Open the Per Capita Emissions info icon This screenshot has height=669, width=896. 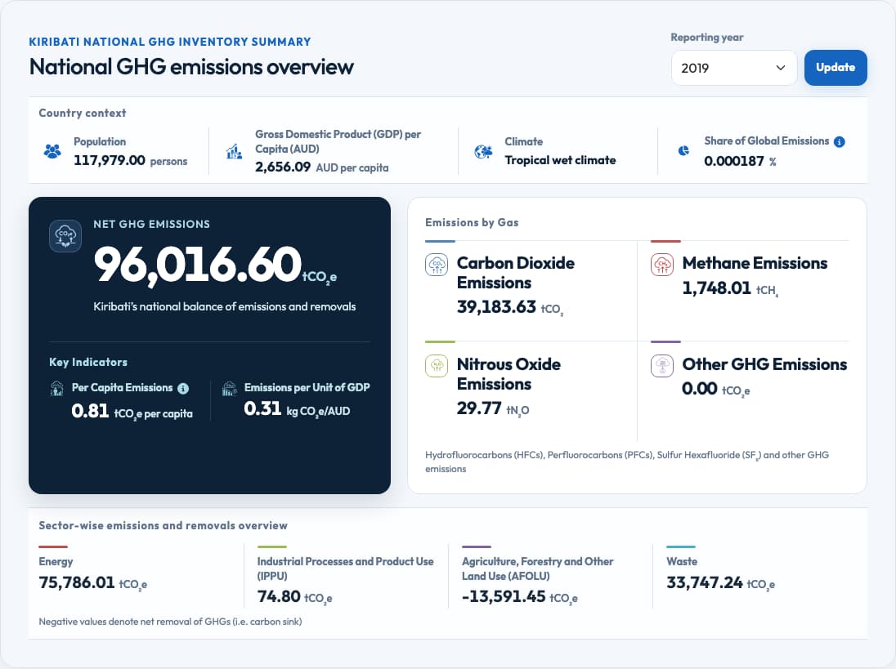coord(183,388)
